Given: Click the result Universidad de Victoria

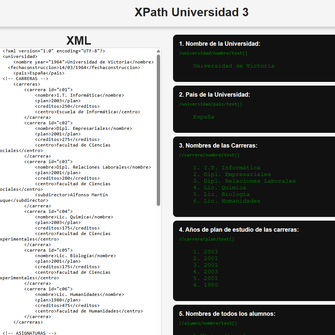Looking at the screenshot, I should pyautogui.click(x=234, y=66).
